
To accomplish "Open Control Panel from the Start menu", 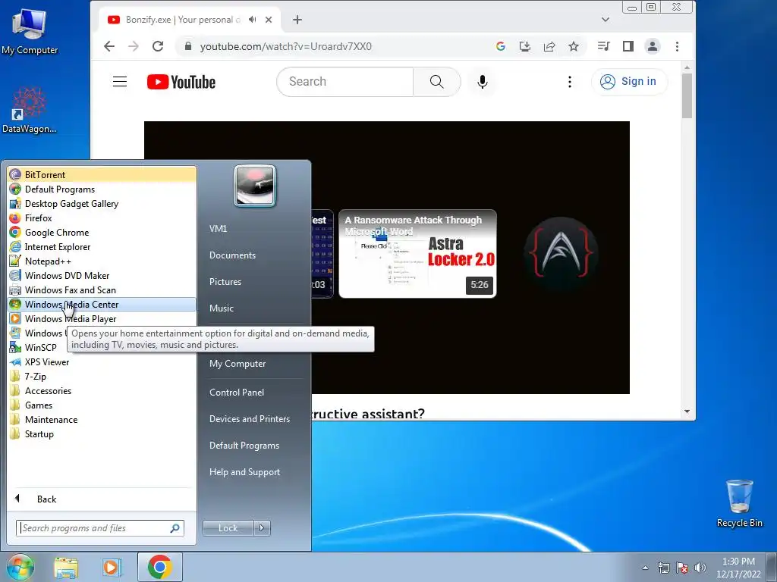I will pos(237,393).
